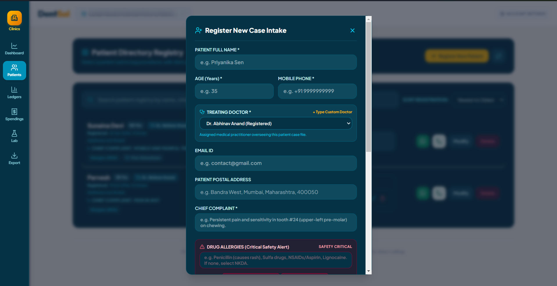
Task: Focus the Patient Full Name field
Action: [276, 62]
